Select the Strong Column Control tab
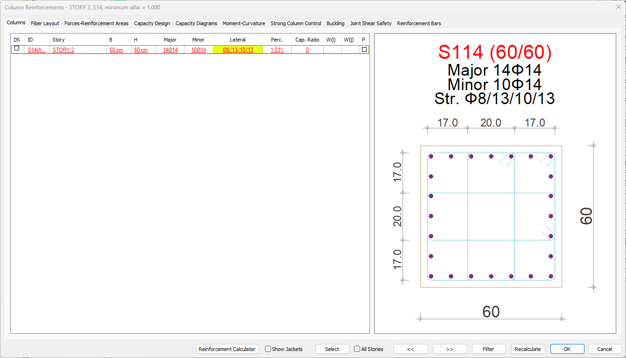This screenshot has height=358, width=626. 296,23
